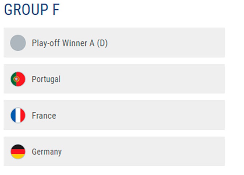The height and width of the screenshot is (175, 244).
Task: Click the (D) label after Play-off Winner A
Action: [102, 43]
